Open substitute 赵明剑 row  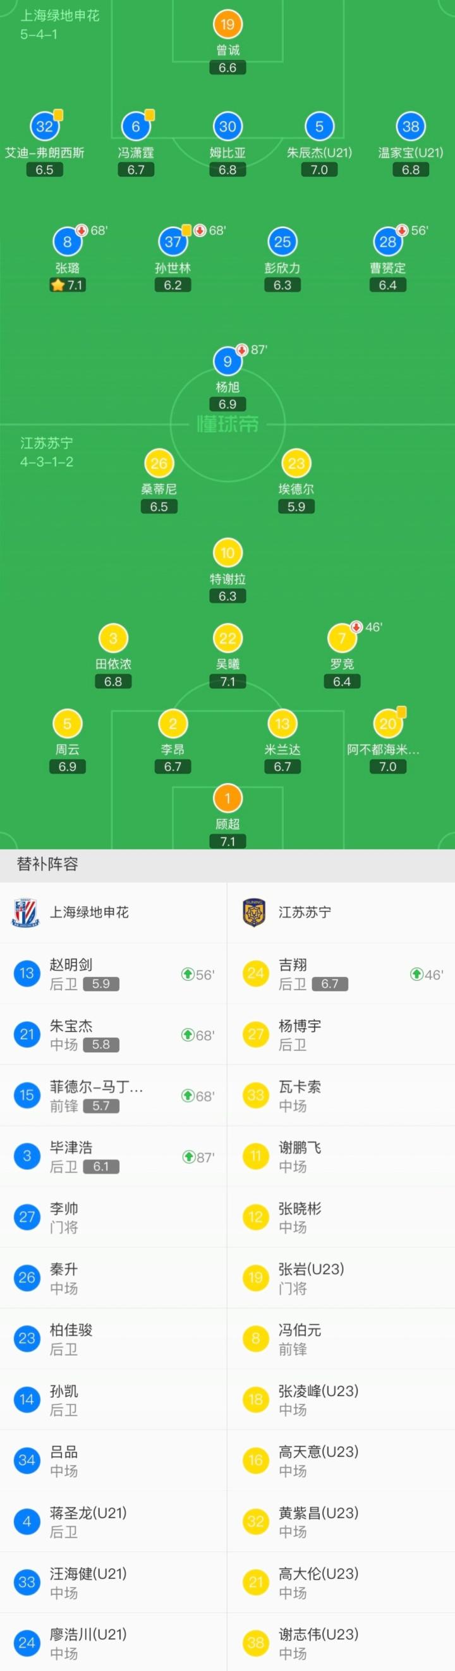(114, 974)
